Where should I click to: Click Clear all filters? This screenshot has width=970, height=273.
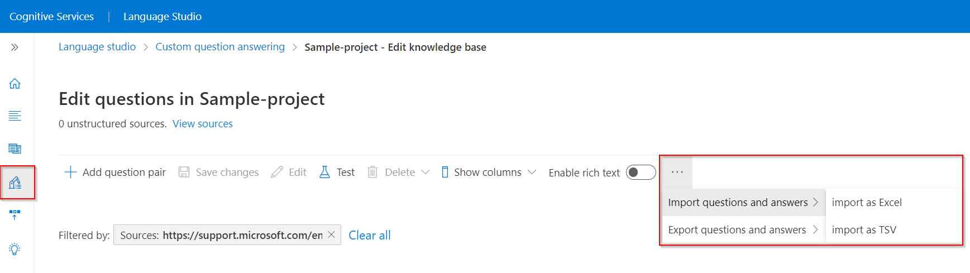(x=370, y=235)
